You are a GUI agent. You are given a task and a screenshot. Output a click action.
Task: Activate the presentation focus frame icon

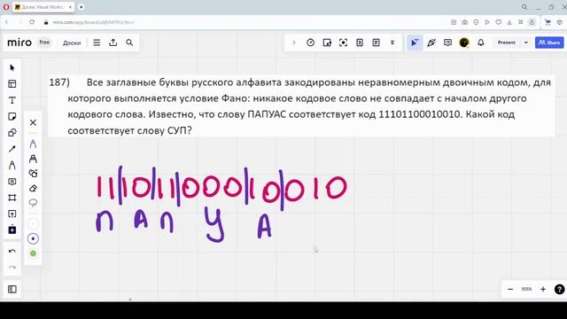343,43
